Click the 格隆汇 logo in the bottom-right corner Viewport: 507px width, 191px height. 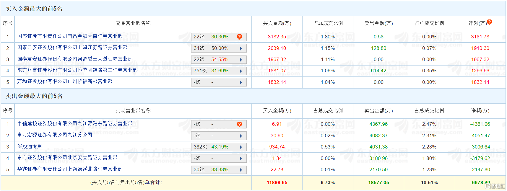pyautogui.click(x=495, y=186)
